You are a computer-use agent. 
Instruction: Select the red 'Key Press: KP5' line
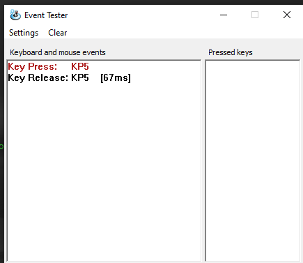click(x=48, y=66)
